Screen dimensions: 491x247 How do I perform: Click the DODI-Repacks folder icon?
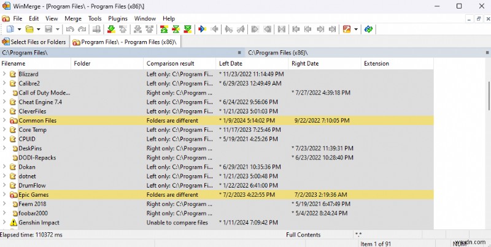click(x=15, y=158)
